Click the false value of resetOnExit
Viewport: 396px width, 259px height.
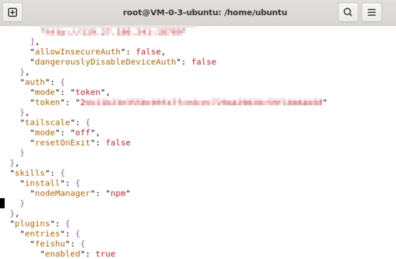pyautogui.click(x=118, y=143)
